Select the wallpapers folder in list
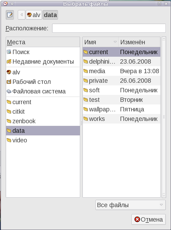The height and width of the screenshot is (230, 171). (121, 109)
